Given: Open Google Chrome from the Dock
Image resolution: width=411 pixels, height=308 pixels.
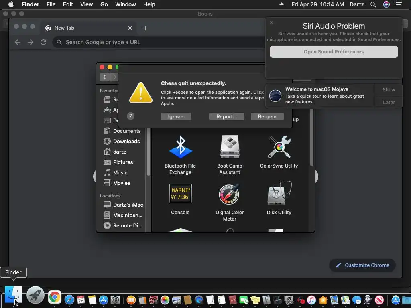Looking at the screenshot, I should point(55,297).
